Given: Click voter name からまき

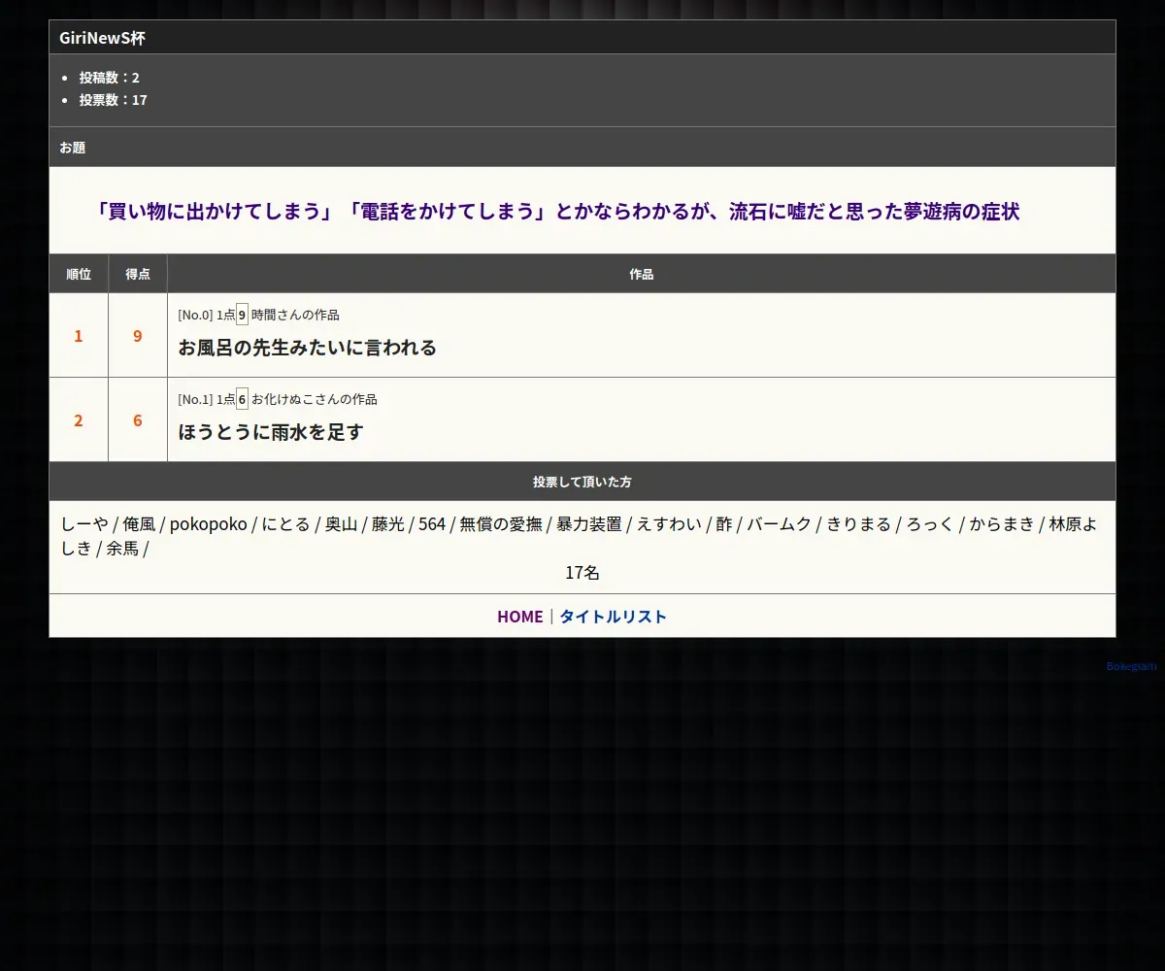Looking at the screenshot, I should click(x=1002, y=524).
